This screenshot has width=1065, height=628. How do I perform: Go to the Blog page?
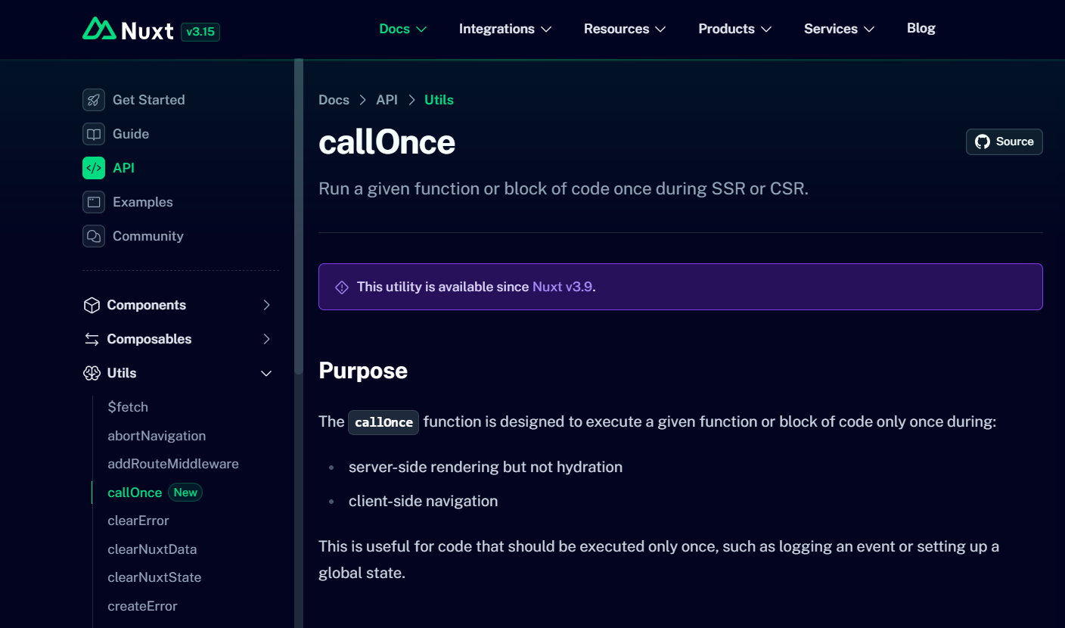[921, 28]
